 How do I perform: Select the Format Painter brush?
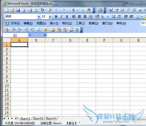49,10
